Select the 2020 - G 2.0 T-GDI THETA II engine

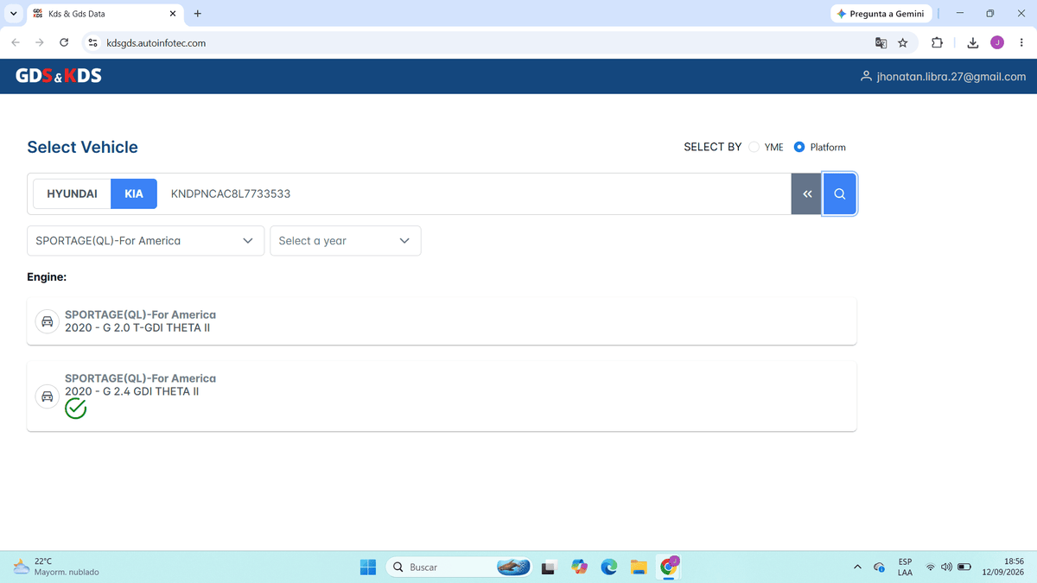442,321
